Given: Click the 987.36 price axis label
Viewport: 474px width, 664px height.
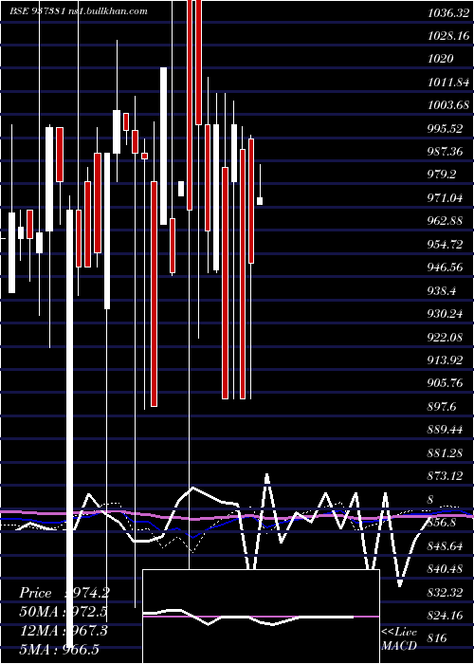Looking at the screenshot, I should click(446, 152).
